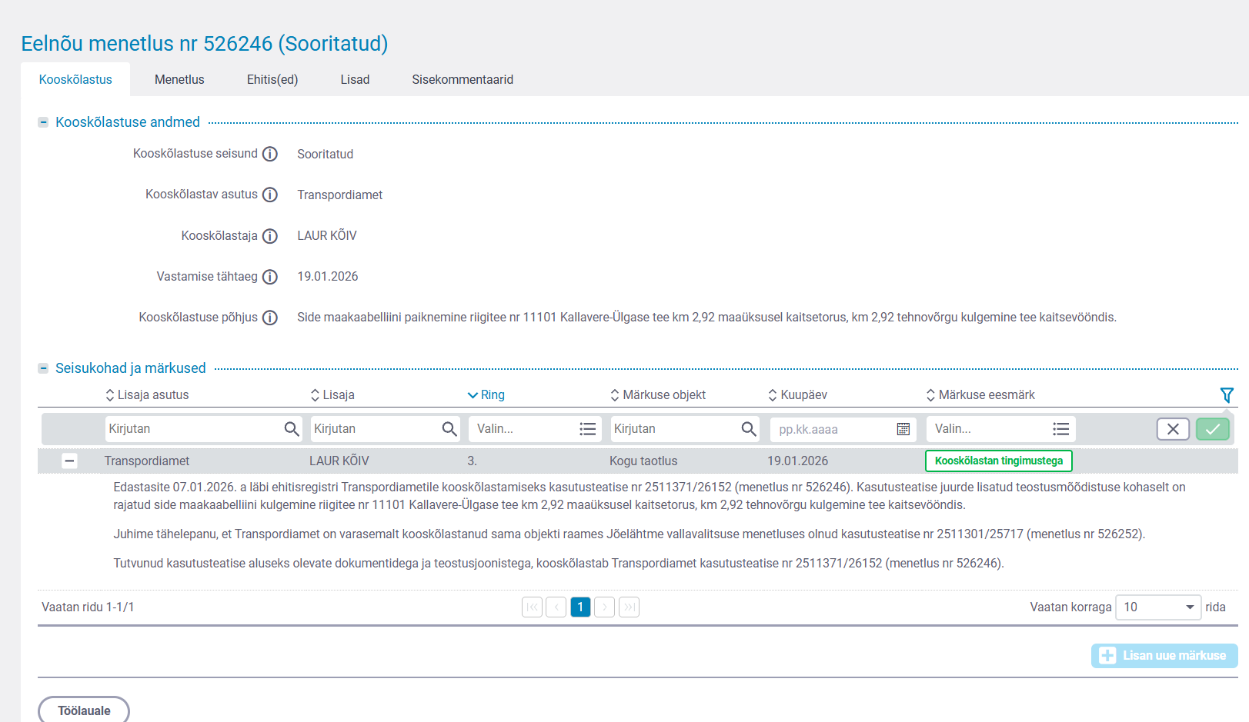The image size is (1249, 722).
Task: Collapse the Transpordiamet row details
Action: 69,461
